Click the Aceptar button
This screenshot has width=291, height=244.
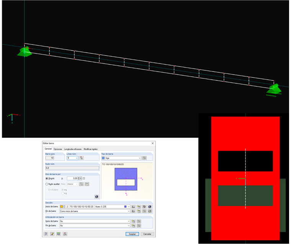[132, 234]
